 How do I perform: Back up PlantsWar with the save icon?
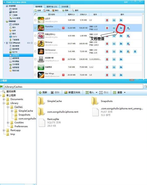[x=114, y=28]
